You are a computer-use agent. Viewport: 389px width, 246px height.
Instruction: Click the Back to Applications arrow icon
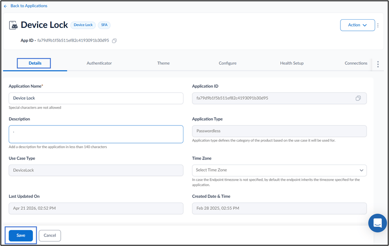point(5,6)
